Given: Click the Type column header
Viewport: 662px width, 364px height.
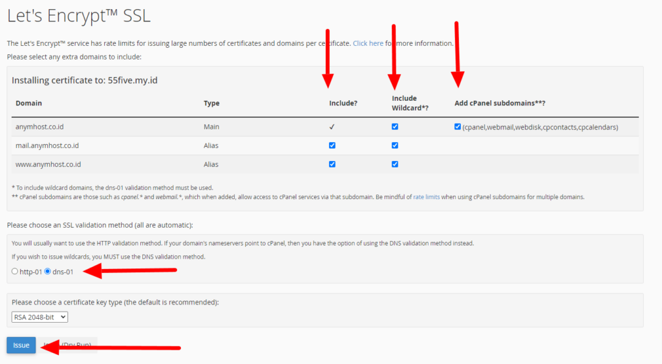Looking at the screenshot, I should click(211, 103).
